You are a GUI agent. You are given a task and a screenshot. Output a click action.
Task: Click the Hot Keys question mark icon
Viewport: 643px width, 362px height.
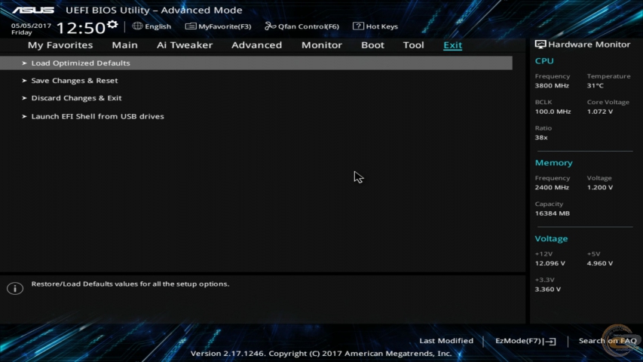point(358,26)
